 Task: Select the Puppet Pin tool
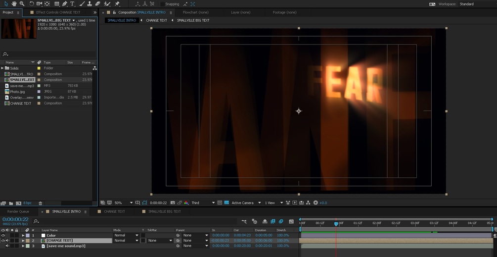click(x=117, y=4)
